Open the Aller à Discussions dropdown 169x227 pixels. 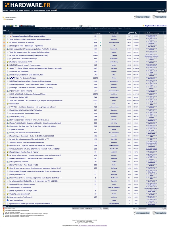pyautogui.click(x=151, y=209)
